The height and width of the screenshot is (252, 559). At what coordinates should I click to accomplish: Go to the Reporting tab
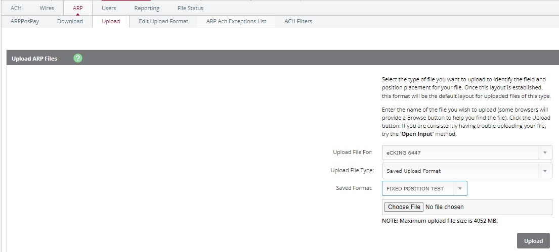[147, 8]
